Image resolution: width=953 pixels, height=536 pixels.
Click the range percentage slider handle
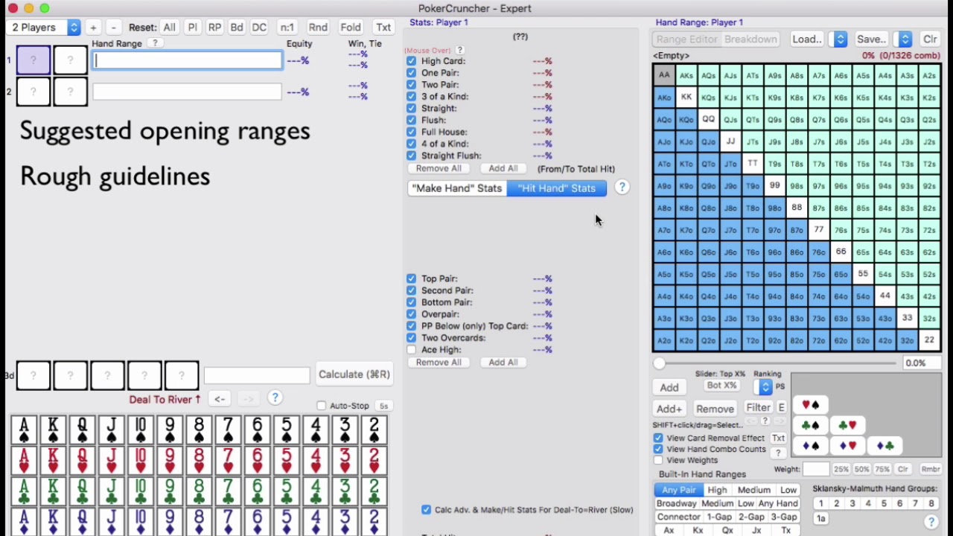tap(659, 363)
